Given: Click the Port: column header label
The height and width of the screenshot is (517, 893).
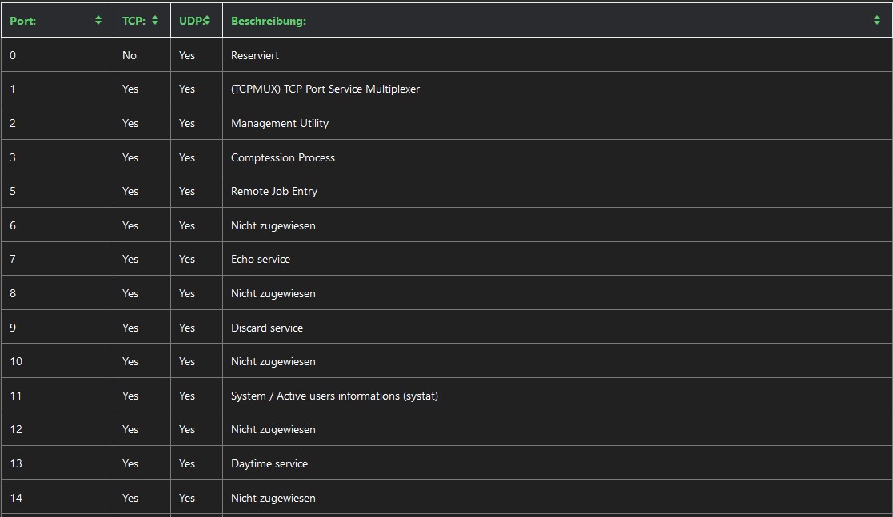Looking at the screenshot, I should pos(22,21).
